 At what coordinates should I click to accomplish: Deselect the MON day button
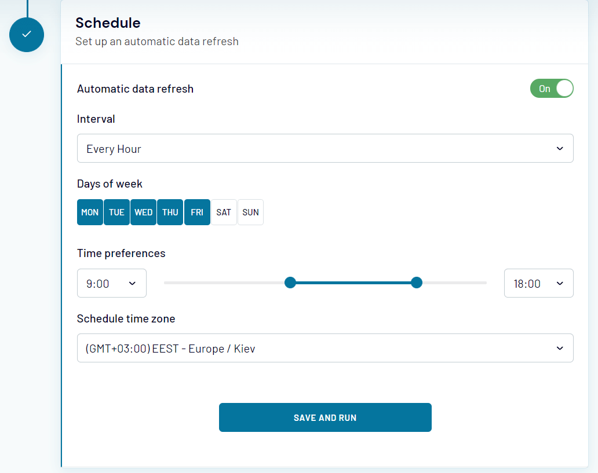tap(90, 212)
